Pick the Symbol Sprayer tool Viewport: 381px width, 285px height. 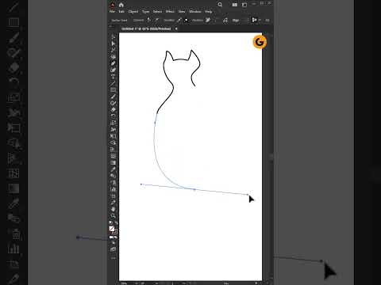pos(114,182)
